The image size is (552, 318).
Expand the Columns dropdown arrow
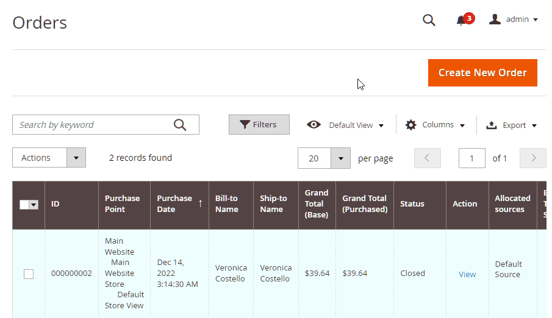click(x=462, y=125)
